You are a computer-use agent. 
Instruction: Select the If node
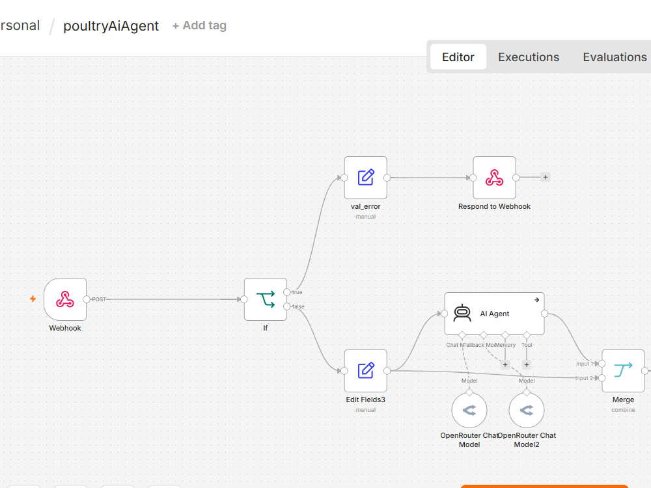(266, 299)
